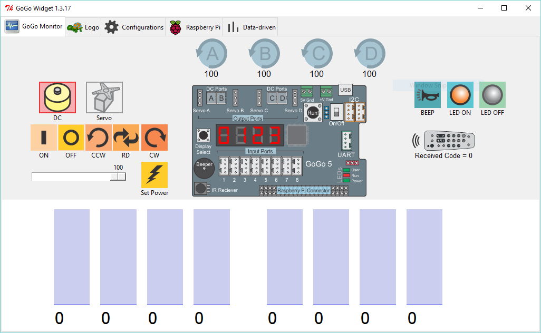This screenshot has width=541, height=333.
Task: Close the GoGo Widget window
Action: [528, 8]
